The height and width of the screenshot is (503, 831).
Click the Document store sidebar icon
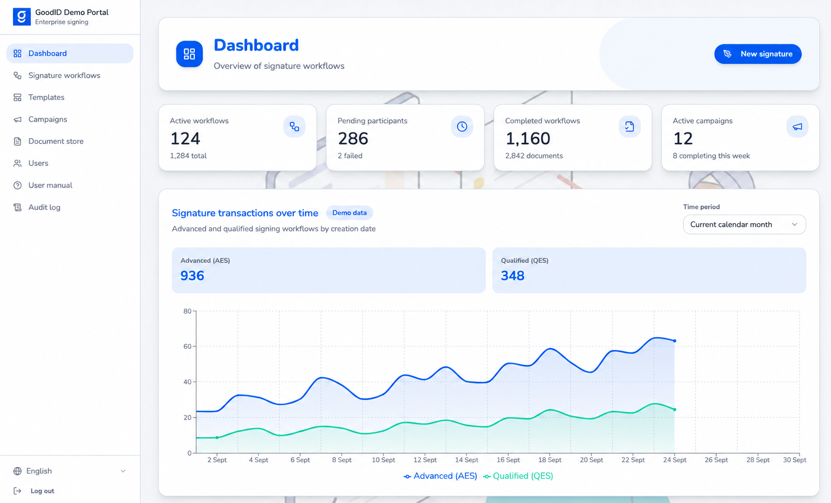click(x=18, y=141)
